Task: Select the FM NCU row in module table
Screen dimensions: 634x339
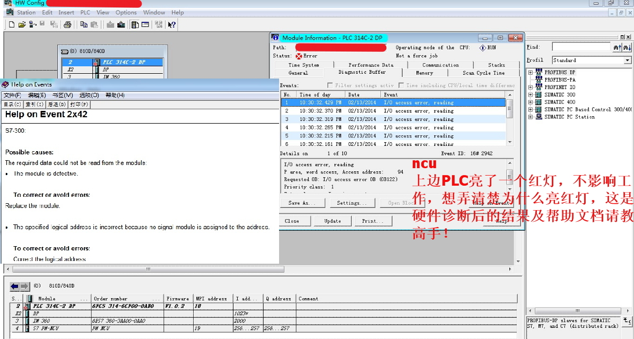Action: tap(264, 328)
